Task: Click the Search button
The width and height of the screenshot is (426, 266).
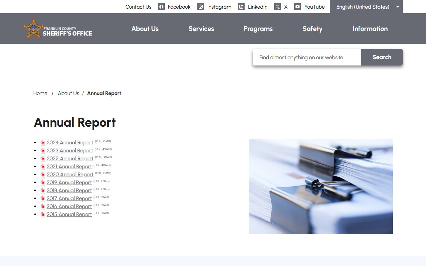Action: [x=382, y=57]
